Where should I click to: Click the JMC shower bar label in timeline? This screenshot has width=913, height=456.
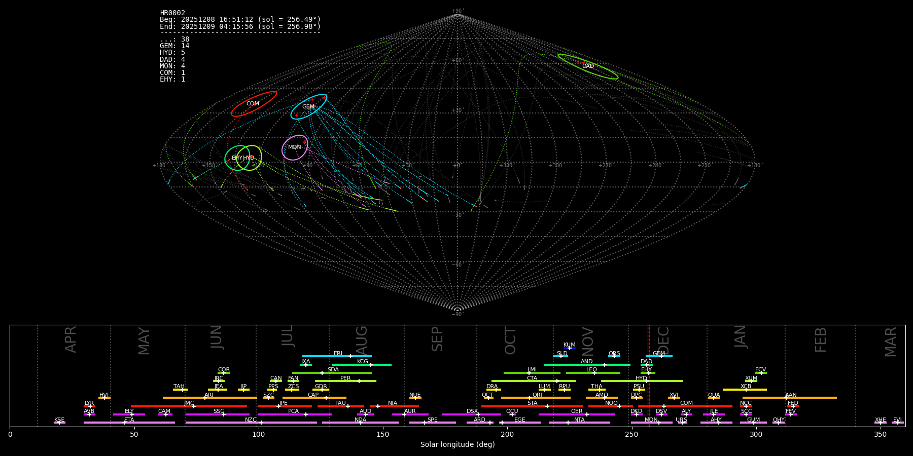pos(189,403)
